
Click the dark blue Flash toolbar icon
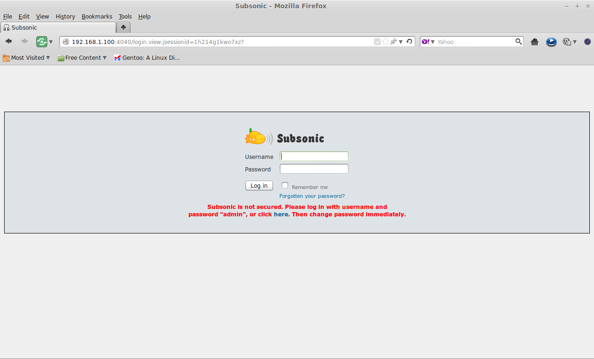tap(587, 42)
